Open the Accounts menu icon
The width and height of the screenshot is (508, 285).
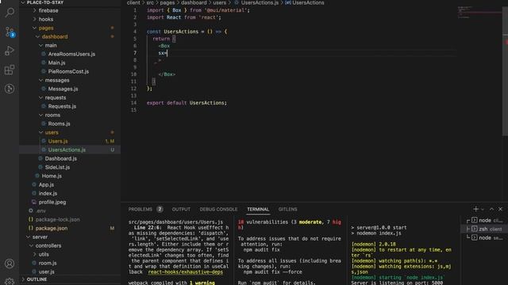coord(10,264)
